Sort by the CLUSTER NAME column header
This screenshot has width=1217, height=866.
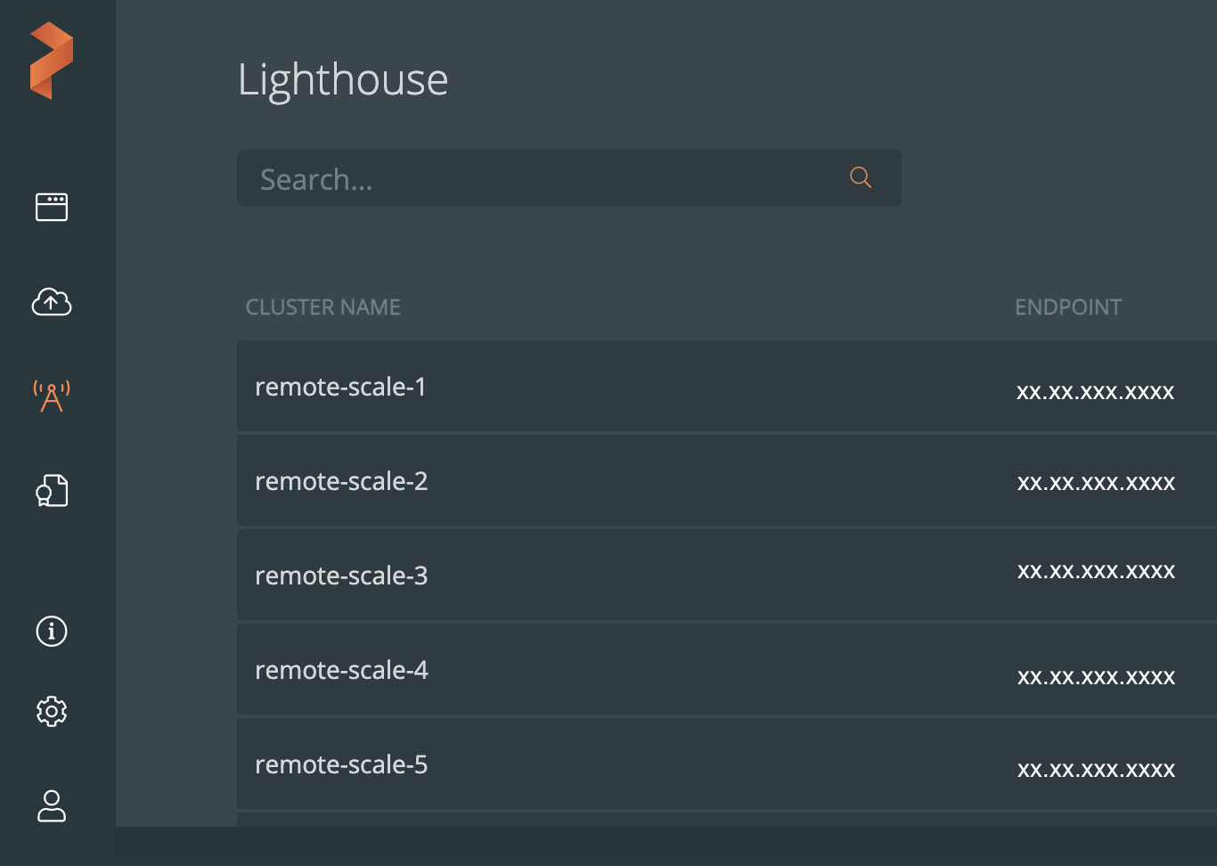pyautogui.click(x=323, y=307)
